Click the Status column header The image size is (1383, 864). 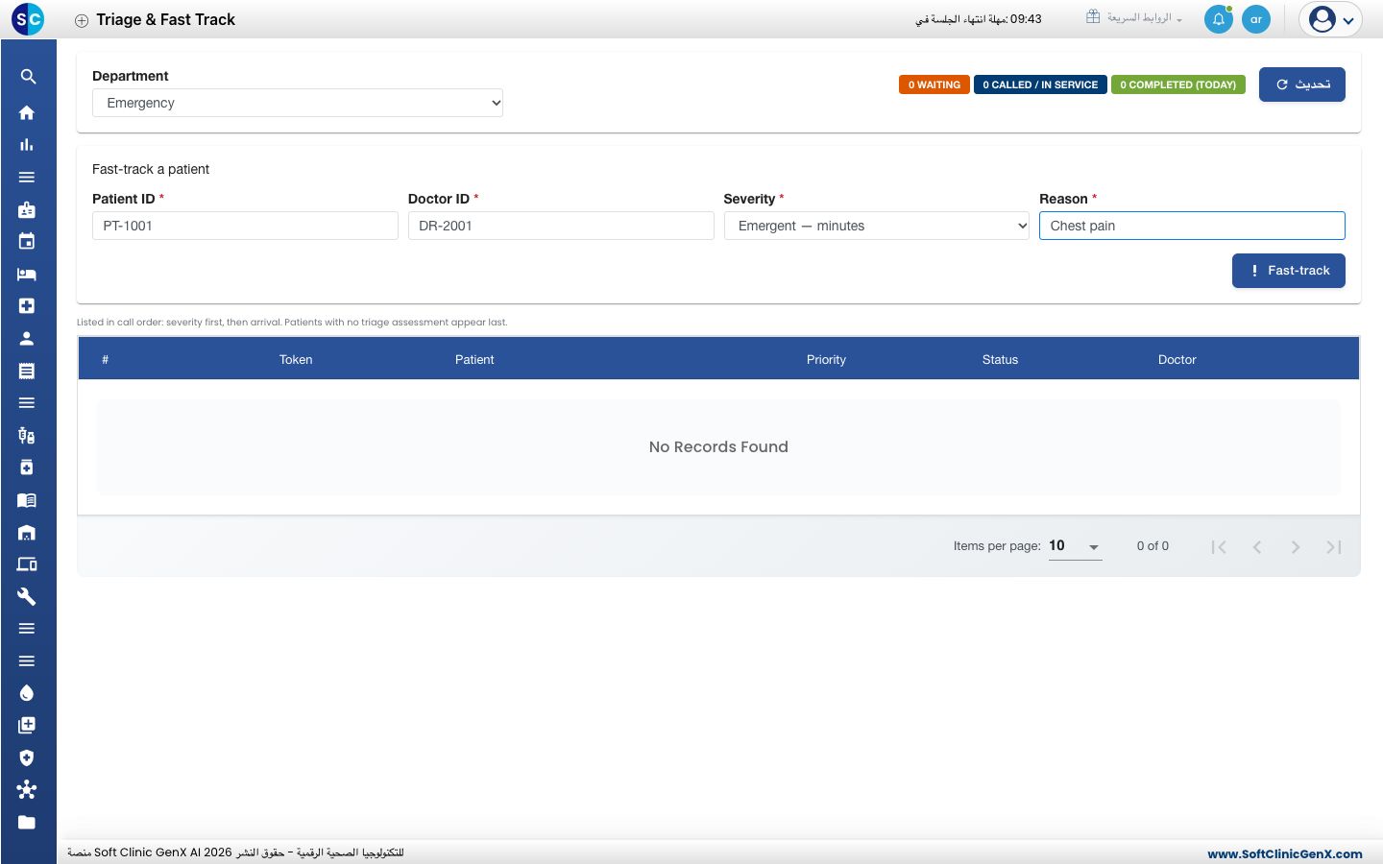1000,360
